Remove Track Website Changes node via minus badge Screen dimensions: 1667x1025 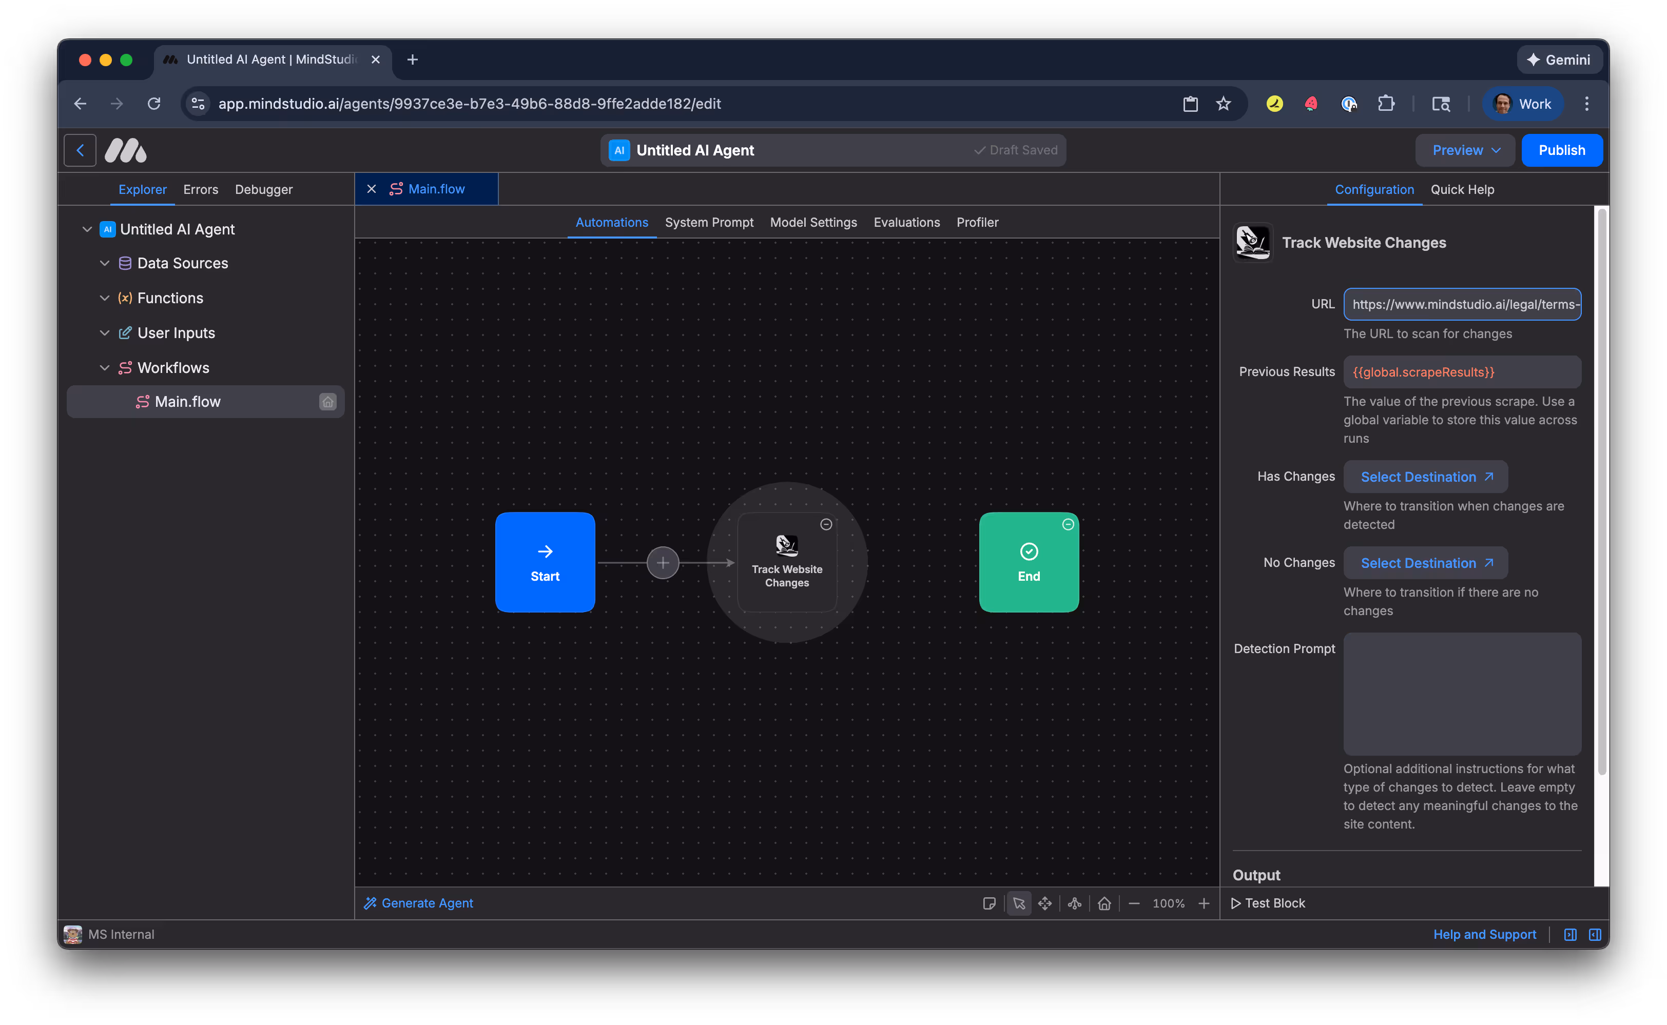pyautogui.click(x=826, y=524)
